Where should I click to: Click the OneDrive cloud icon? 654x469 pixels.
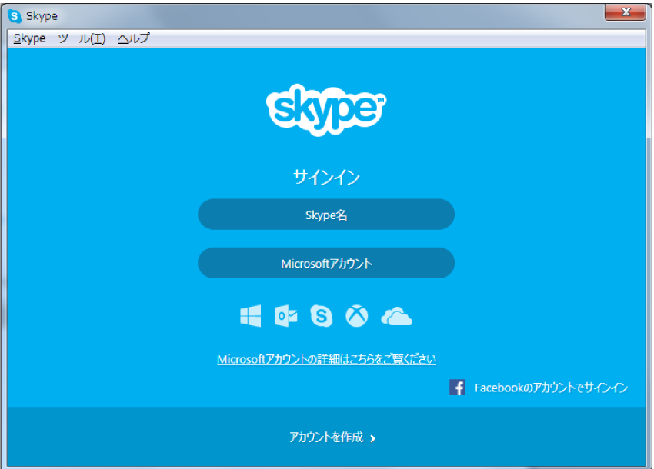pyautogui.click(x=396, y=316)
